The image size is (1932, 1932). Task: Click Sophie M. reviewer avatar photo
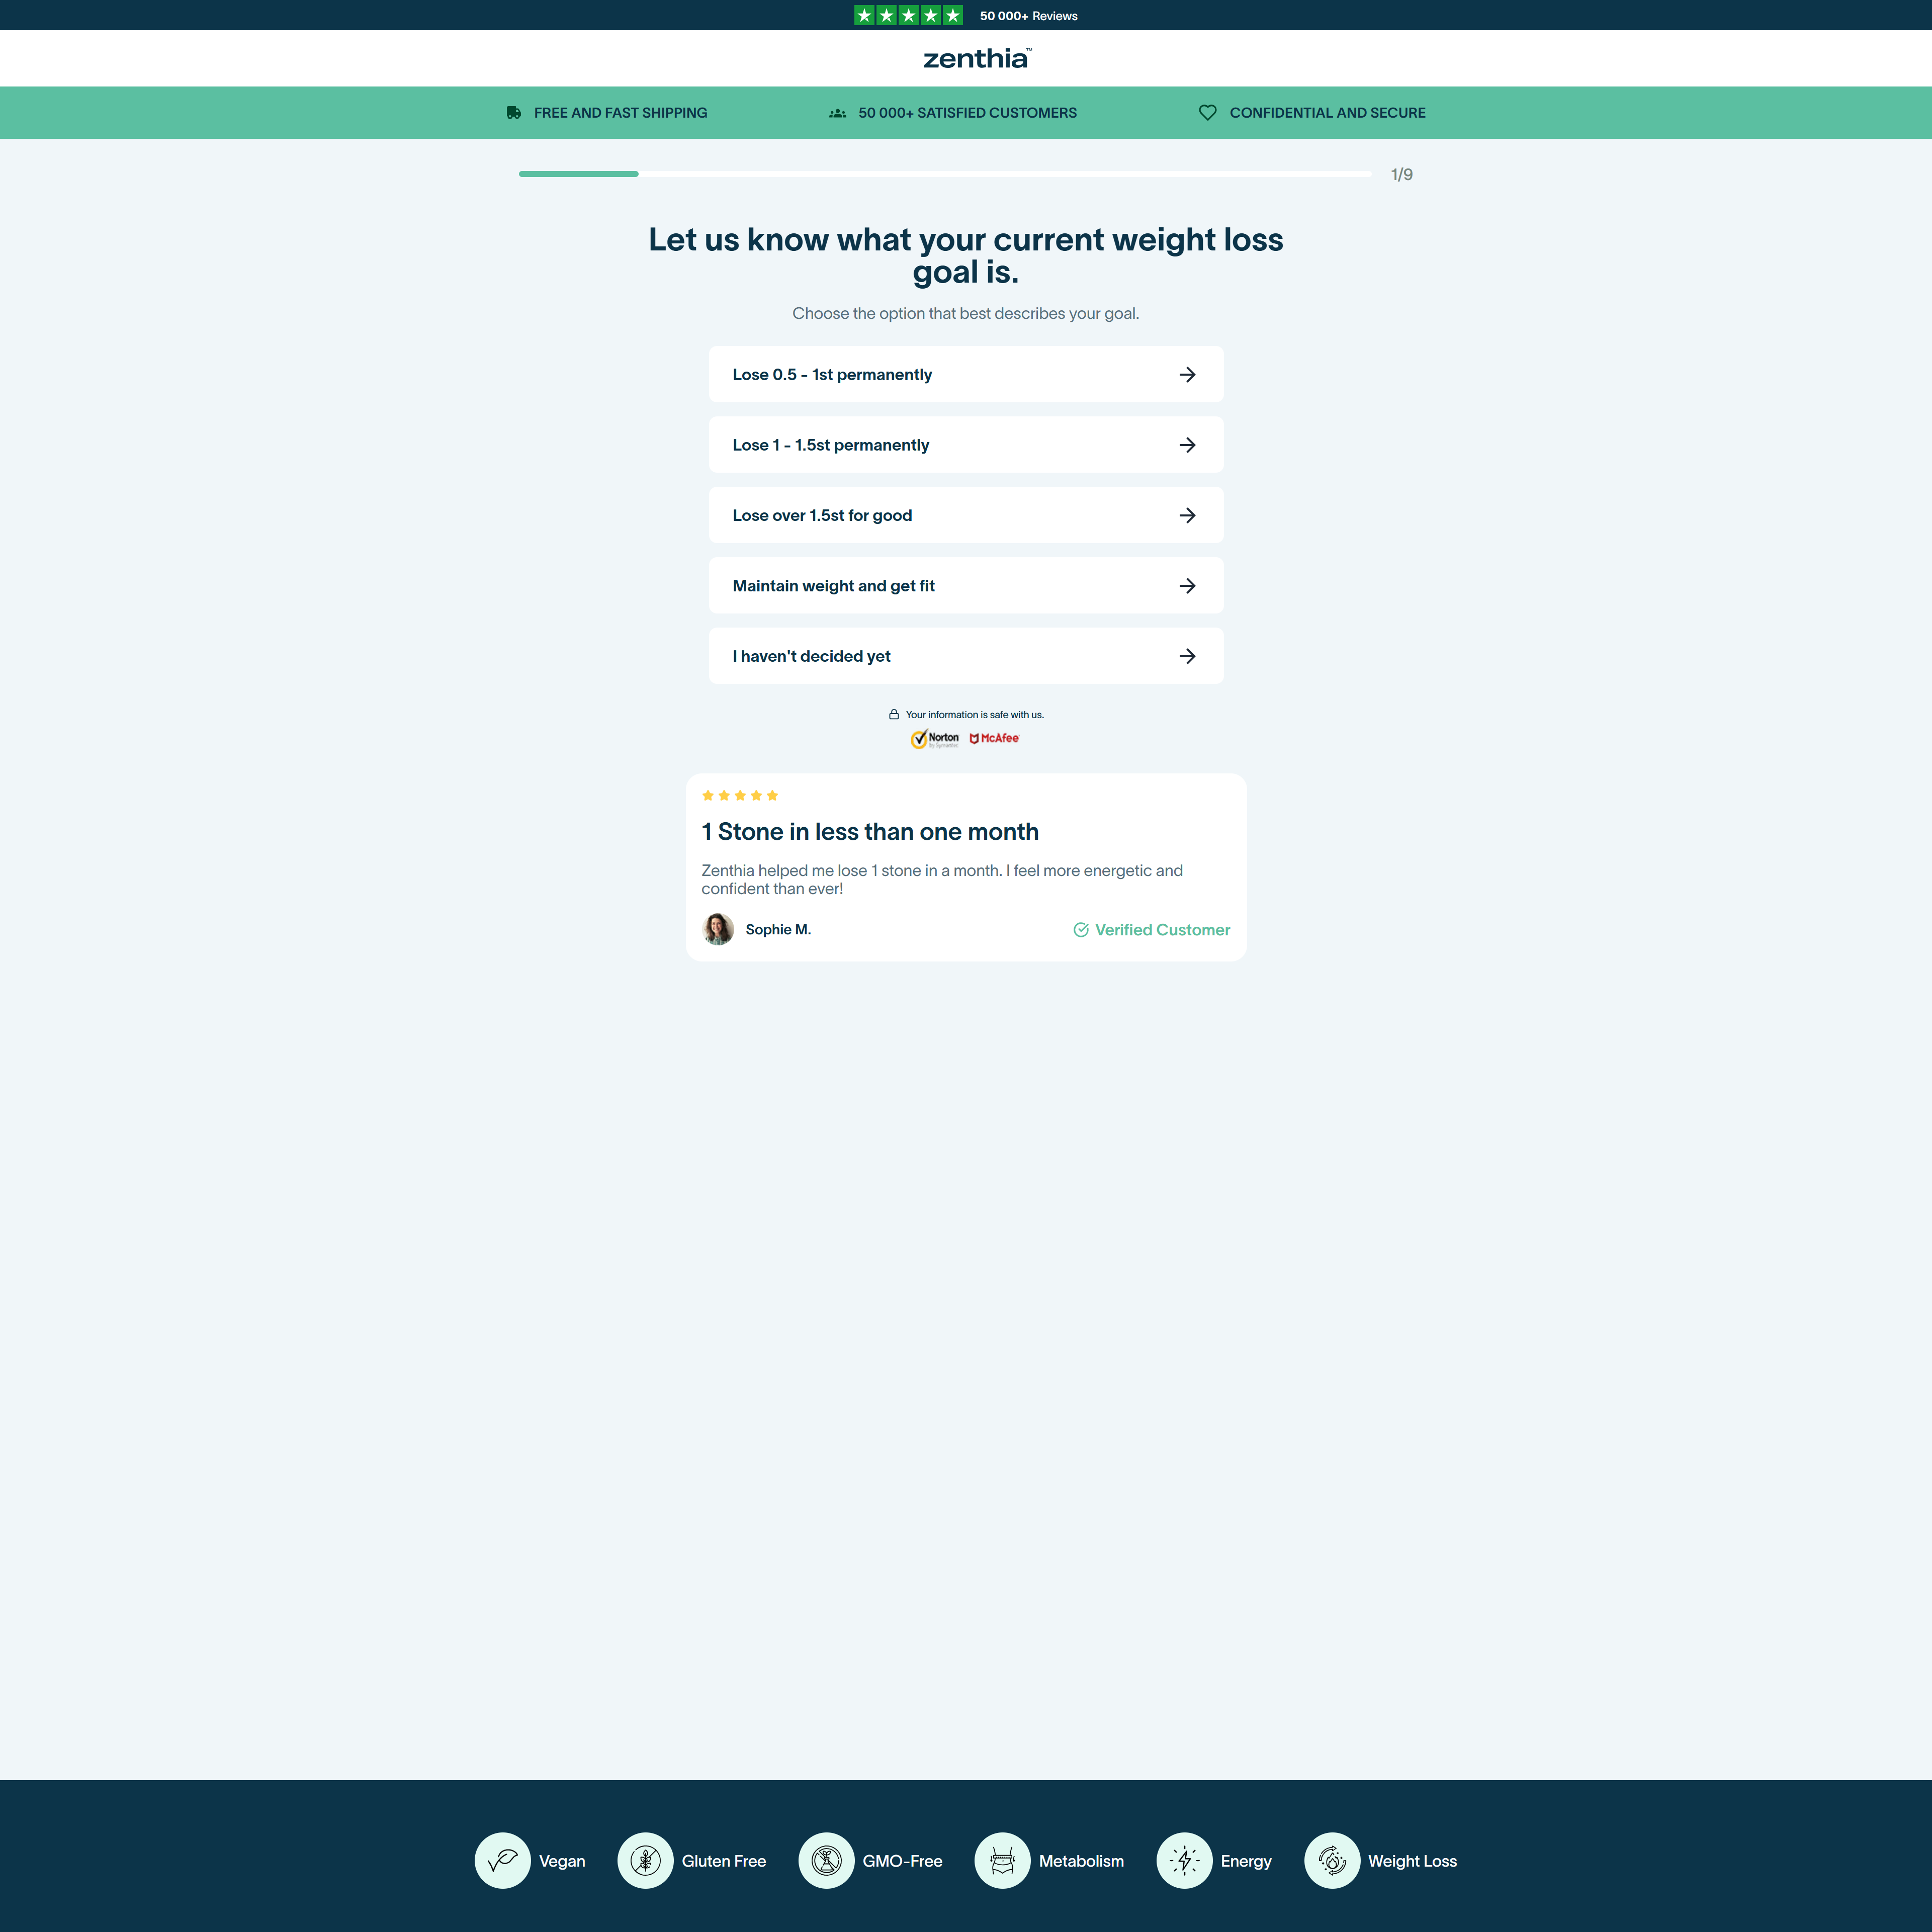(718, 929)
